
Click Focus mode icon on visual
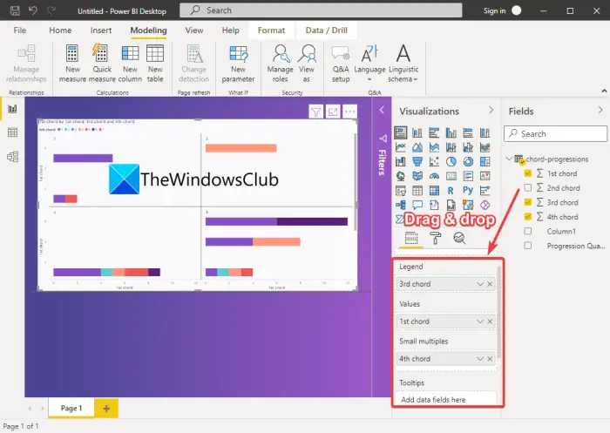[x=333, y=112]
